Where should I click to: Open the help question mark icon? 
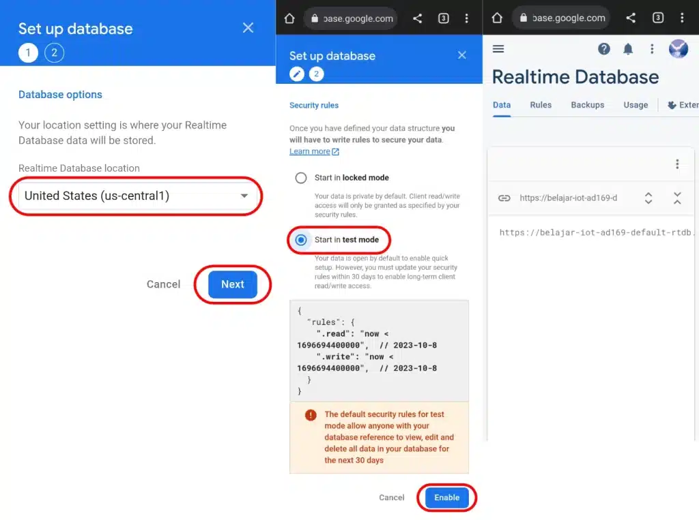coord(604,48)
